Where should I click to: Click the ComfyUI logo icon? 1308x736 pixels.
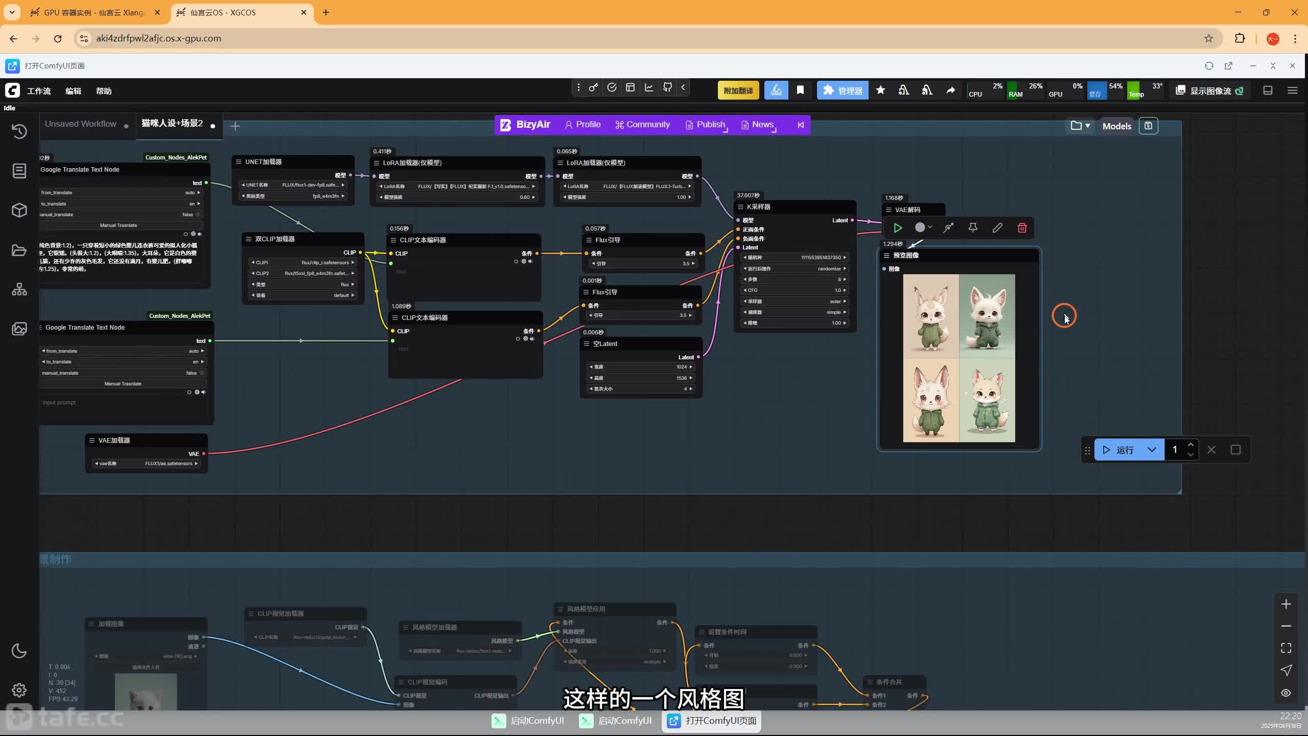pos(12,90)
